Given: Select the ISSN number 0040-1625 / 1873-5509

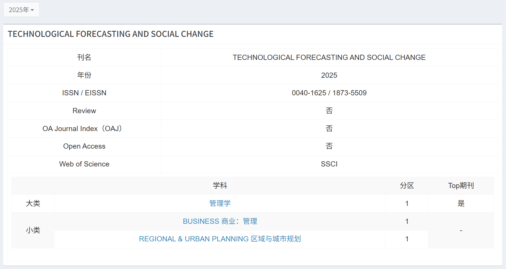Looking at the screenshot, I should [329, 93].
